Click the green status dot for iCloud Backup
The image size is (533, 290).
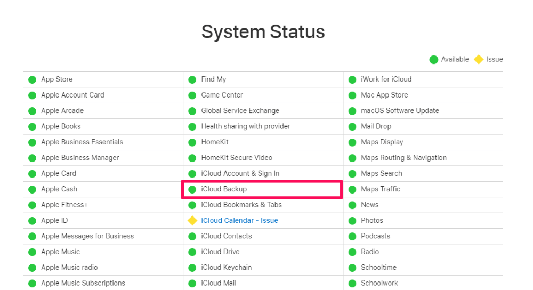pos(192,189)
